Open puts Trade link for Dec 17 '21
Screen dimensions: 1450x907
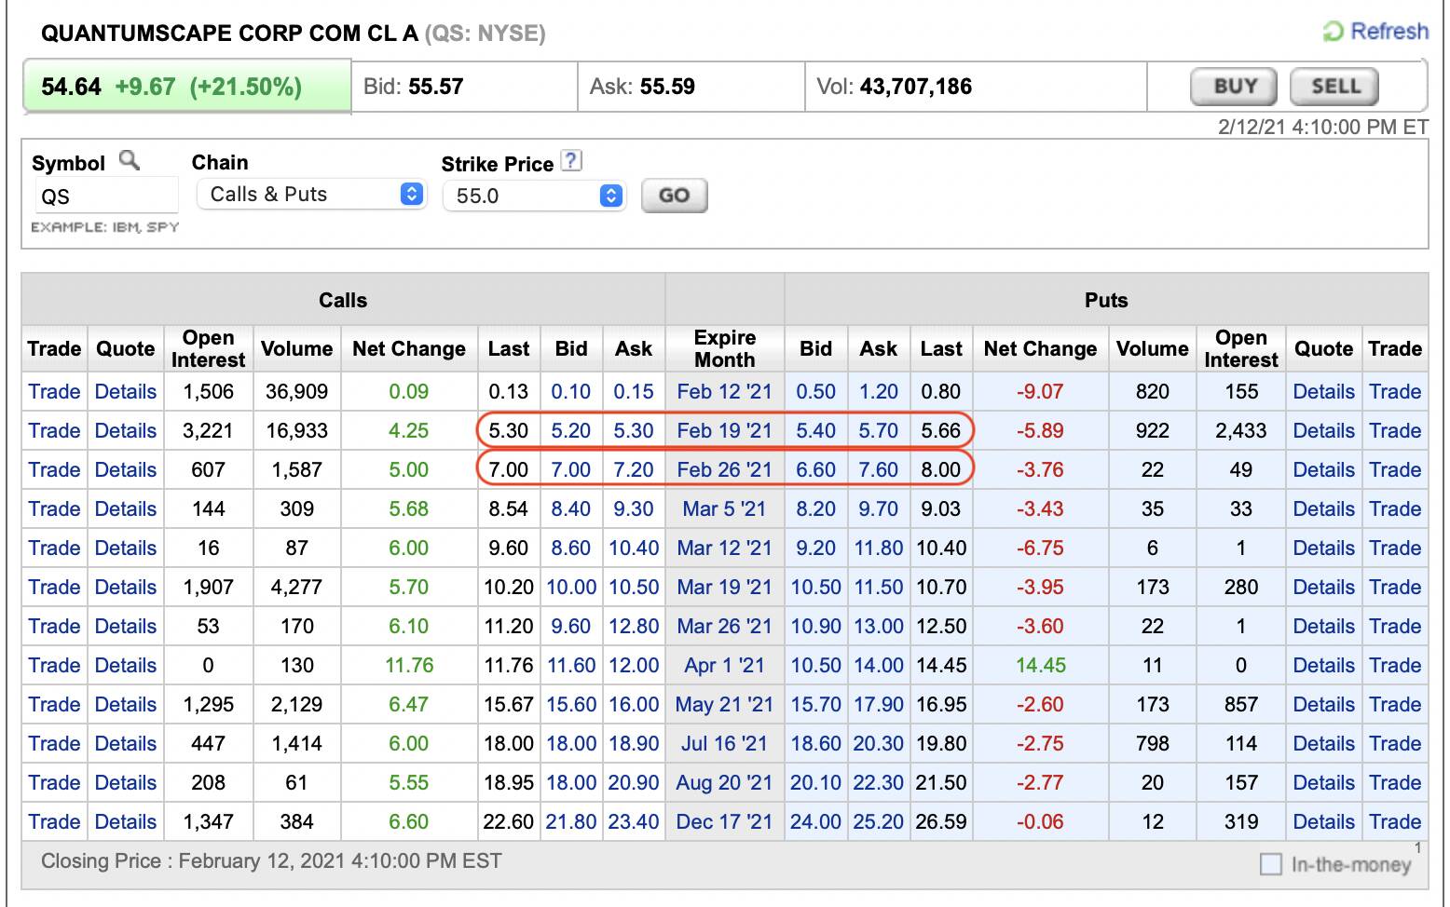[1395, 821]
